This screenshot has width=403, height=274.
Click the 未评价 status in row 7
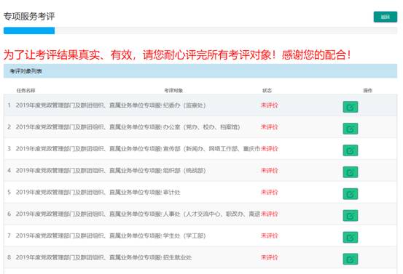pos(270,235)
